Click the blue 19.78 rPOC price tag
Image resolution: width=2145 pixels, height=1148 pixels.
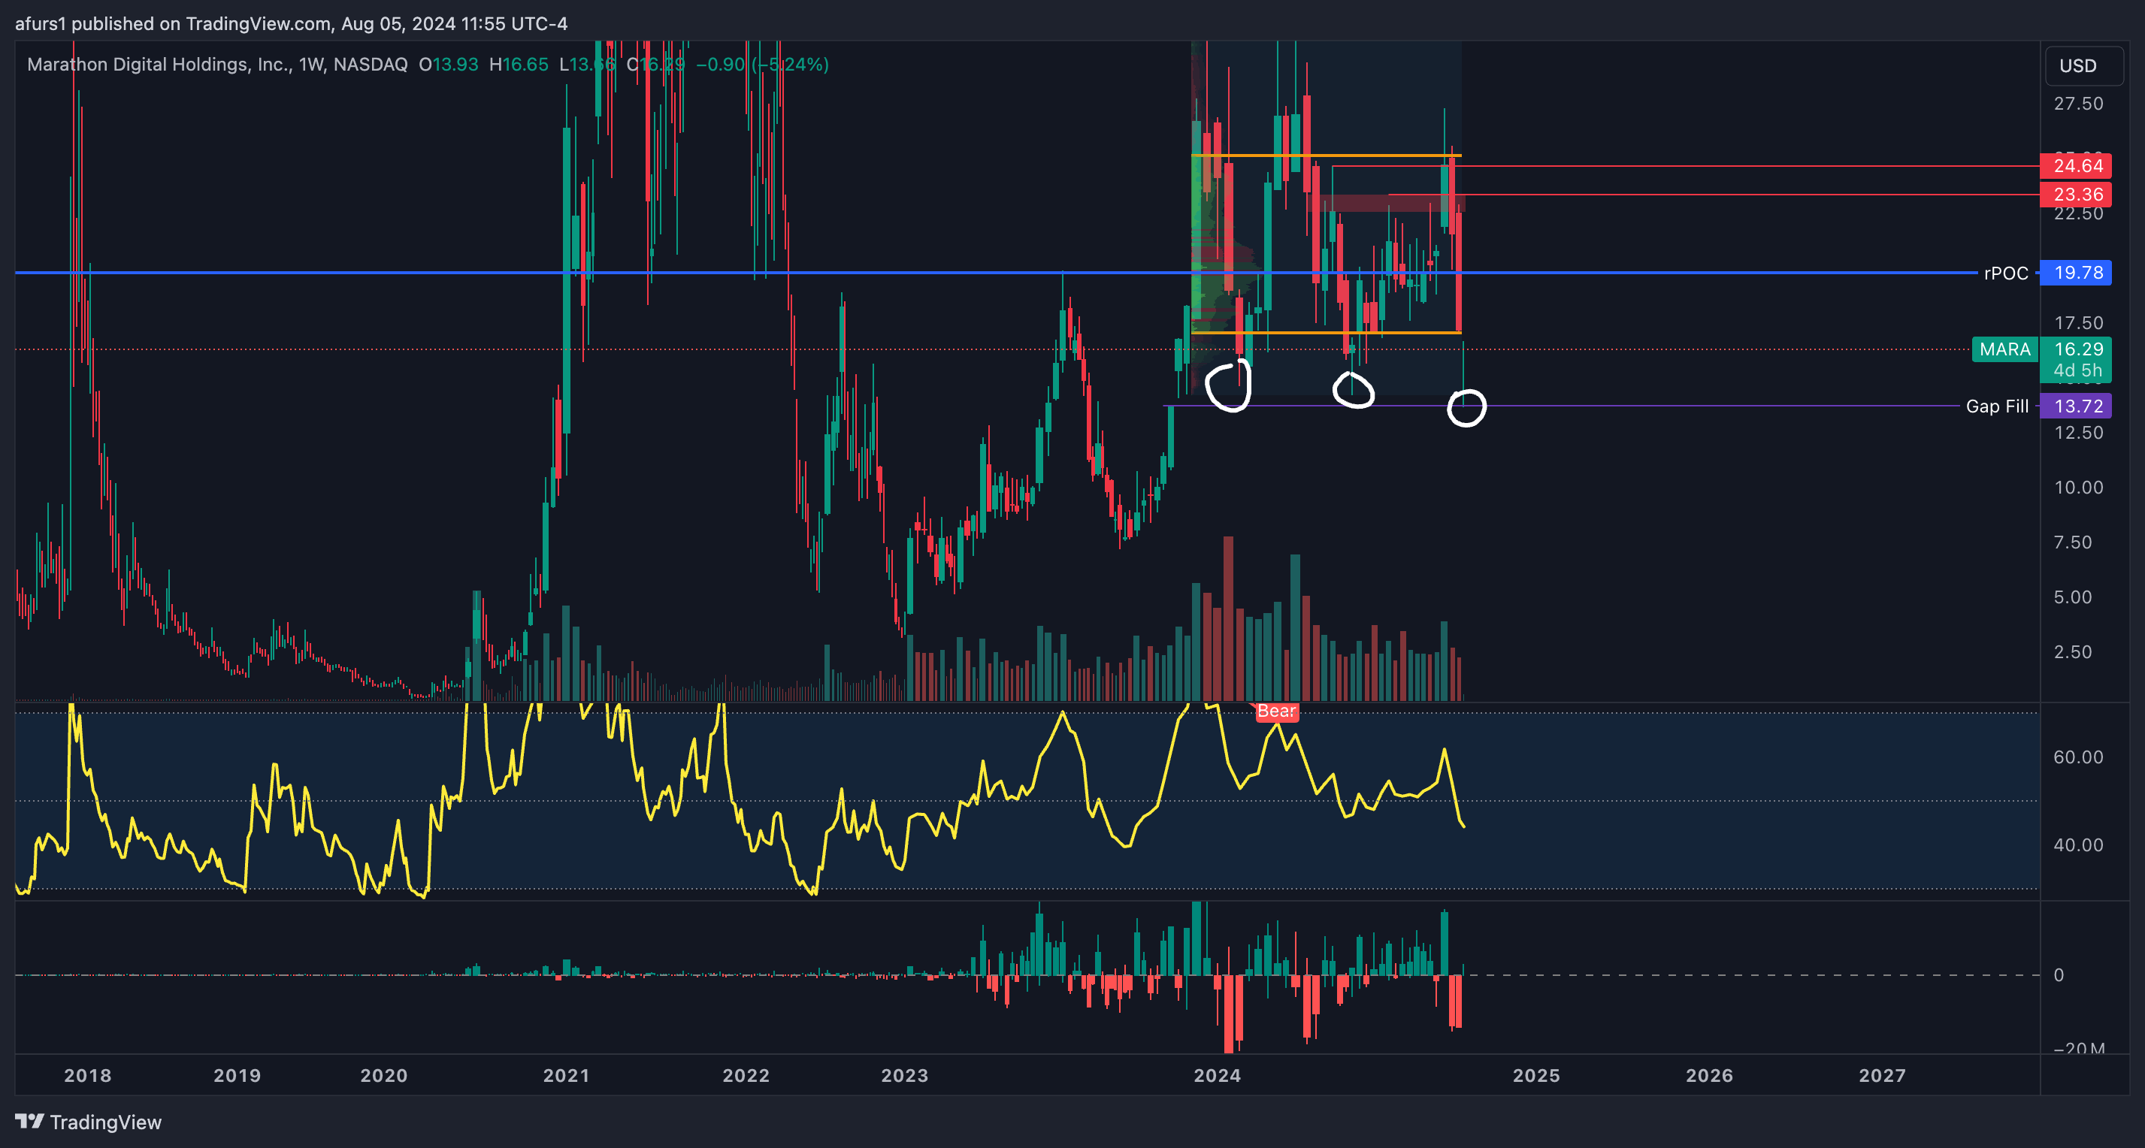click(x=2075, y=273)
